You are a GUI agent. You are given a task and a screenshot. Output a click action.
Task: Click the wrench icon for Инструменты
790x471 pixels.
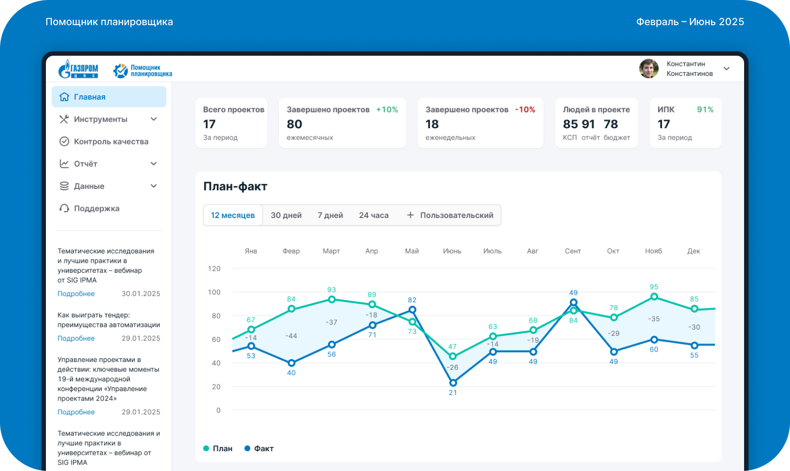pos(64,119)
